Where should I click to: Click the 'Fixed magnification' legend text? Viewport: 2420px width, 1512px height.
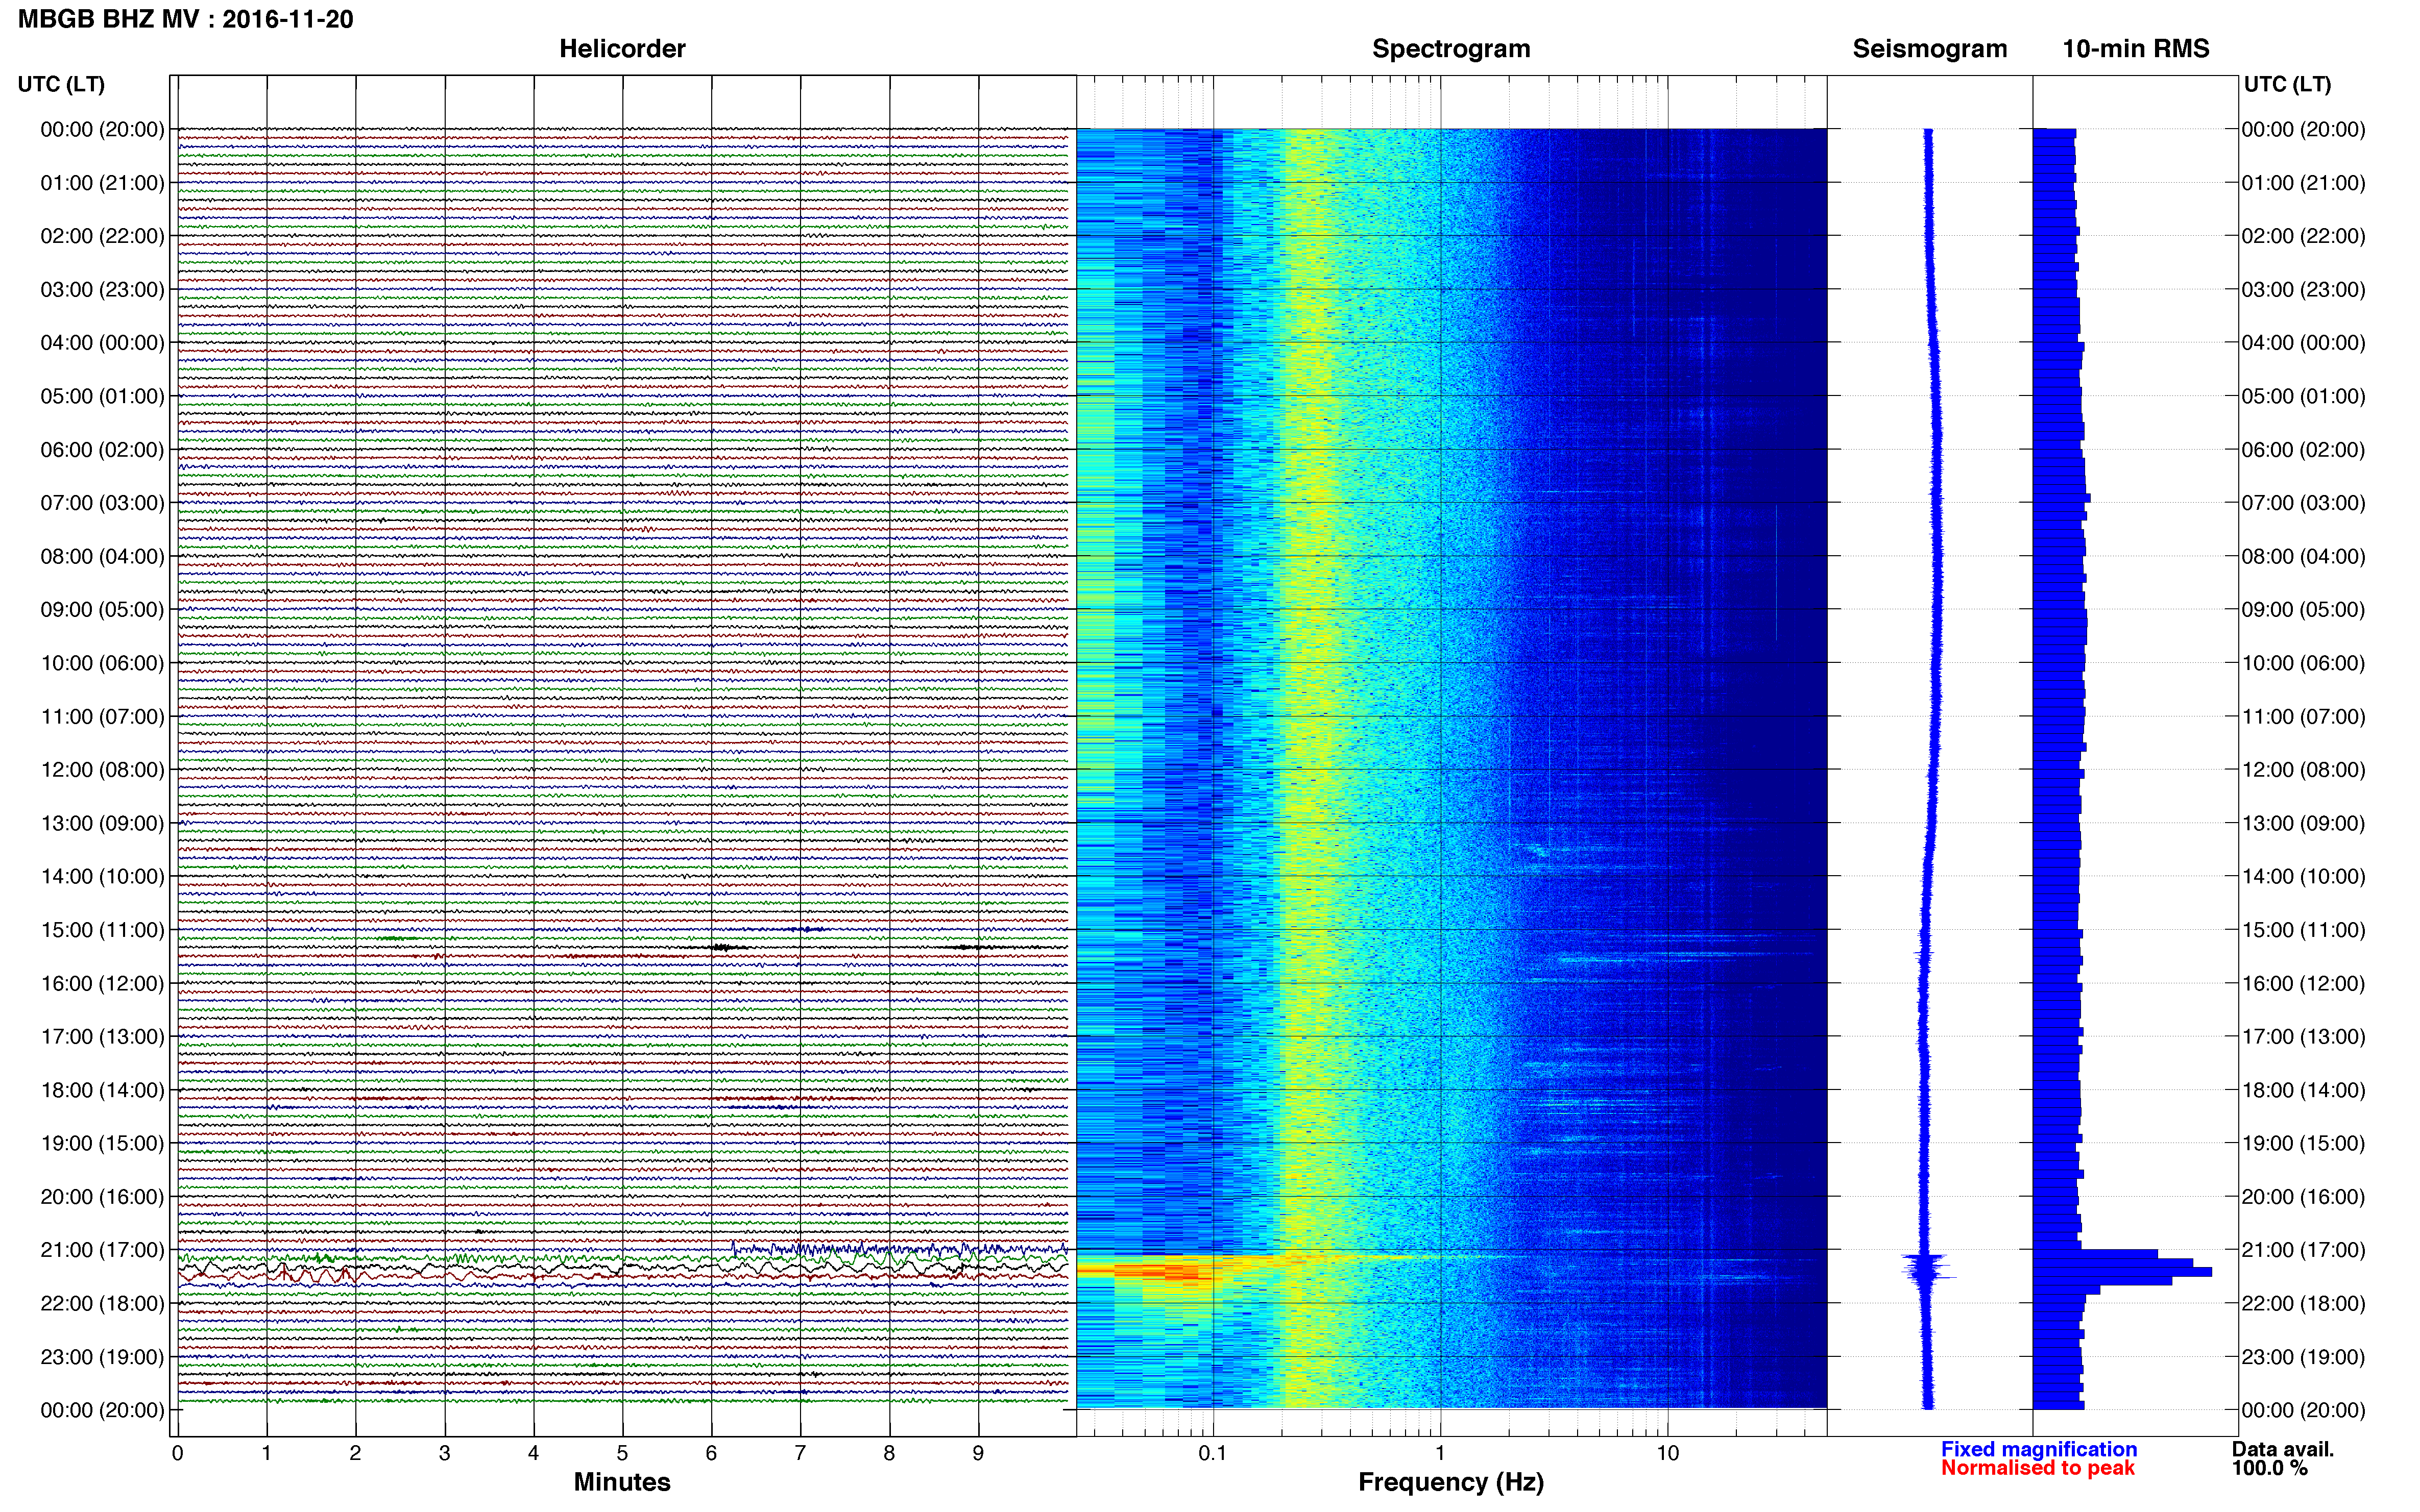pyautogui.click(x=2039, y=1449)
